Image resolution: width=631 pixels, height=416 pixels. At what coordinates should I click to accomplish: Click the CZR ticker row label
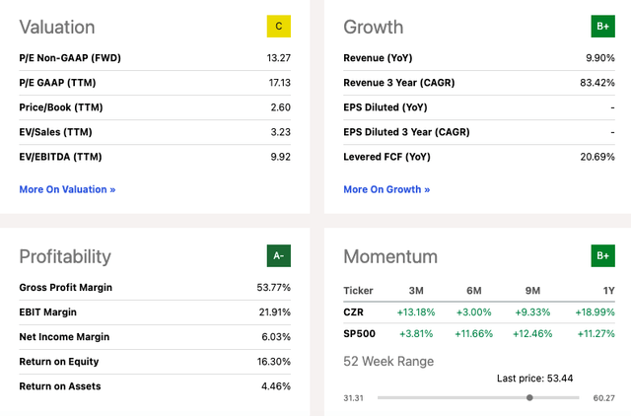click(353, 312)
